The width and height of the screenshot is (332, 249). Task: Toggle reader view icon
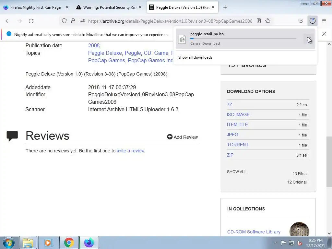tap(259, 21)
